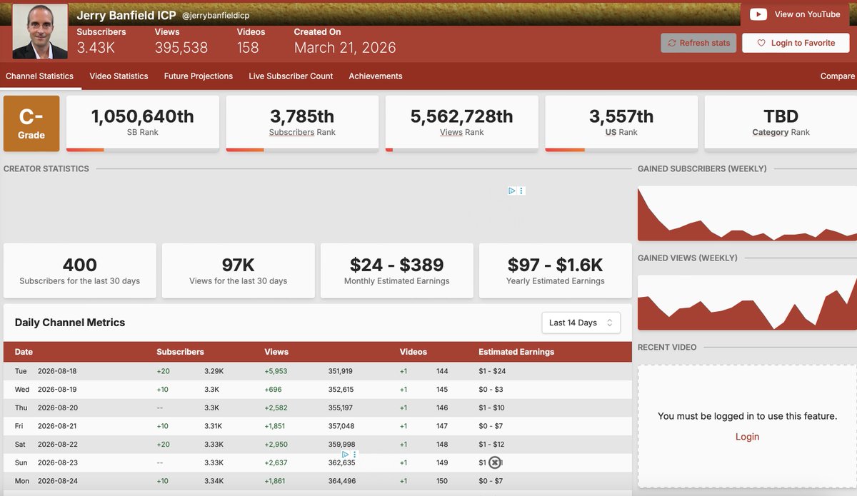
Task: Close the overlay ad with X icon
Action: coord(494,462)
